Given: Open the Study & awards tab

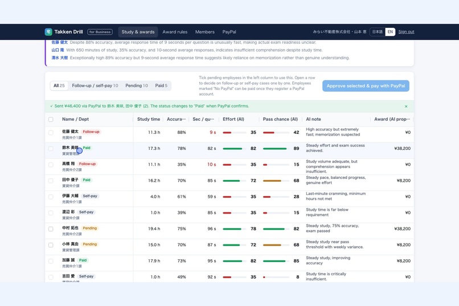Looking at the screenshot, I should (138, 32).
